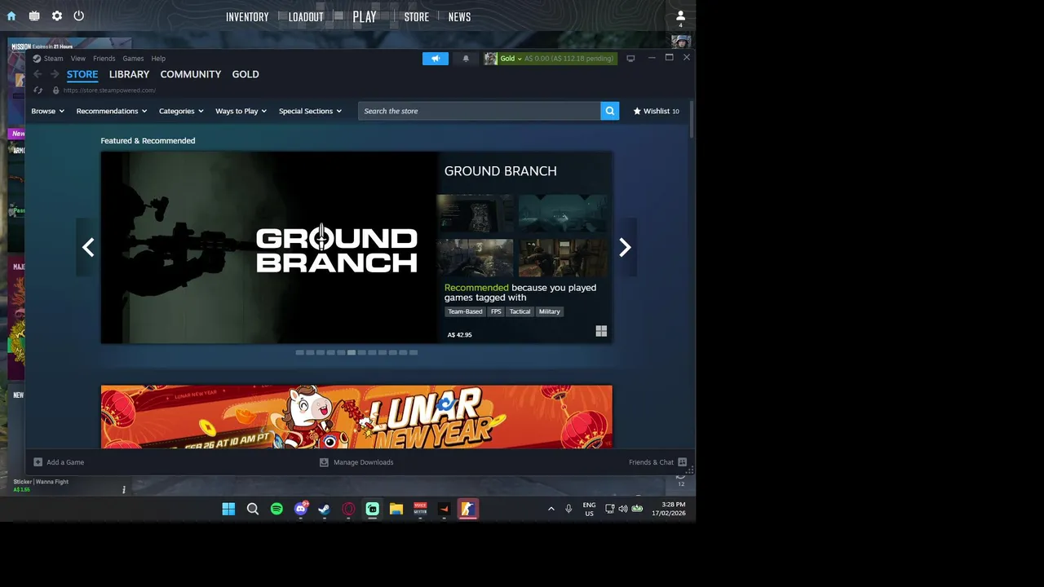Open the Lunar New Year banner
Screen dimensions: 1044x587
coord(356,417)
